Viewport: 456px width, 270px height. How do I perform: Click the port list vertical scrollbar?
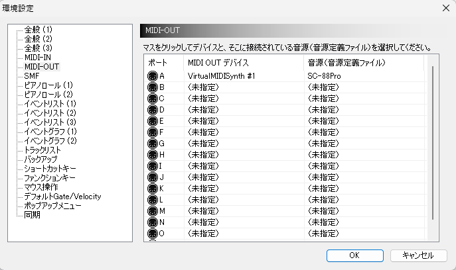pos(433,143)
